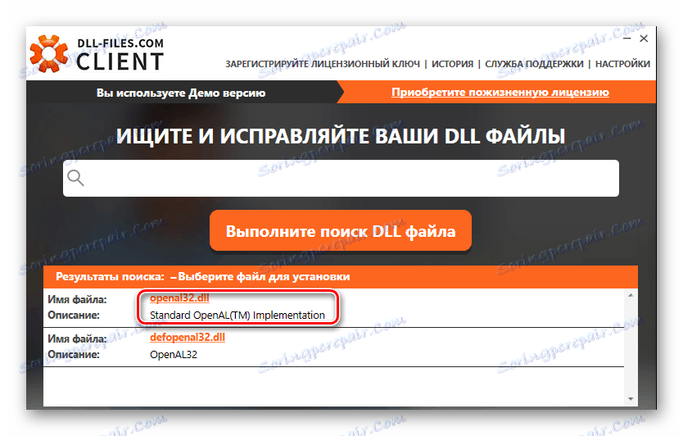Viewport: 683px width, 436px height.
Task: Open the НАСТРОЙКИ menu item
Action: point(622,64)
